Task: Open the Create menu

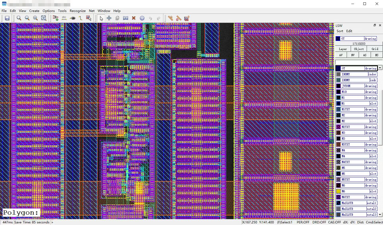Action: 34,11
